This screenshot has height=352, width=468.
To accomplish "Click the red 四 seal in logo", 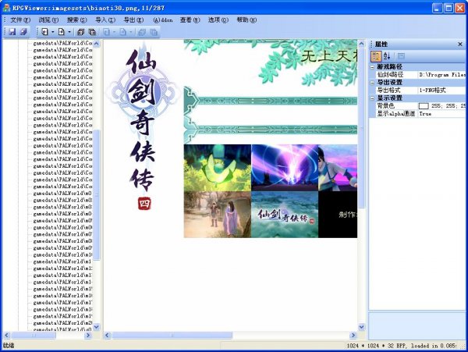I will coord(144,204).
